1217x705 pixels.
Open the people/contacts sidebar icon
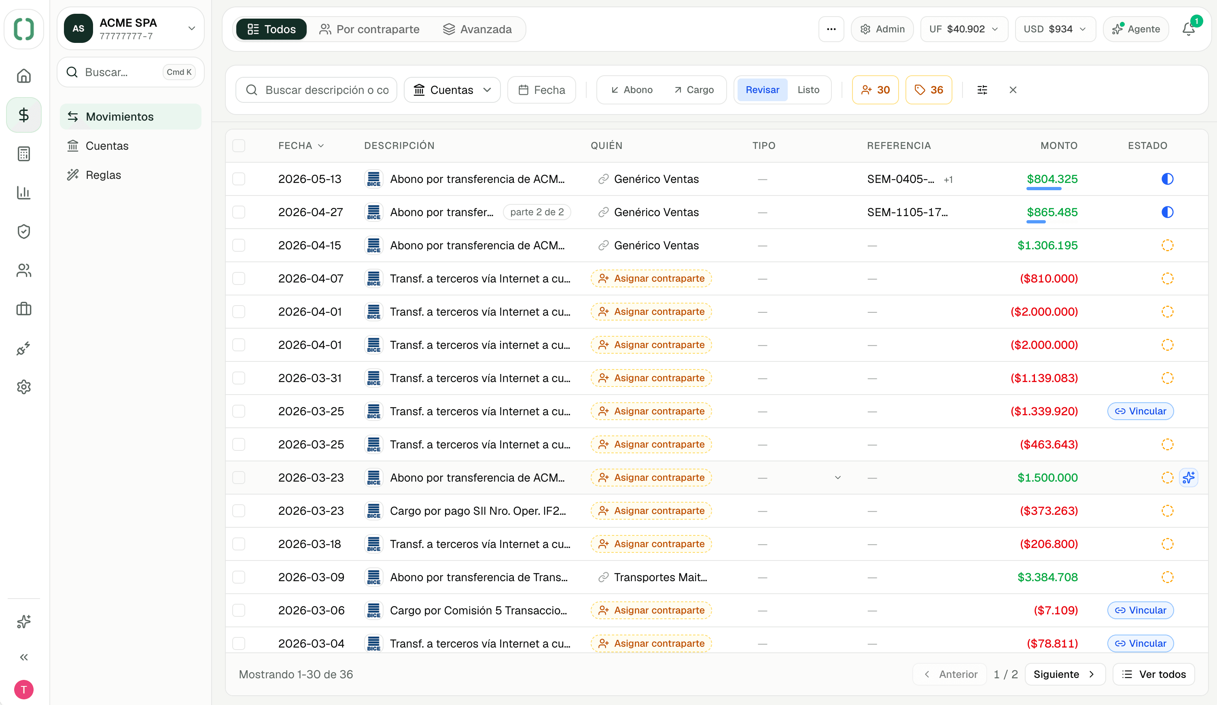tap(23, 271)
